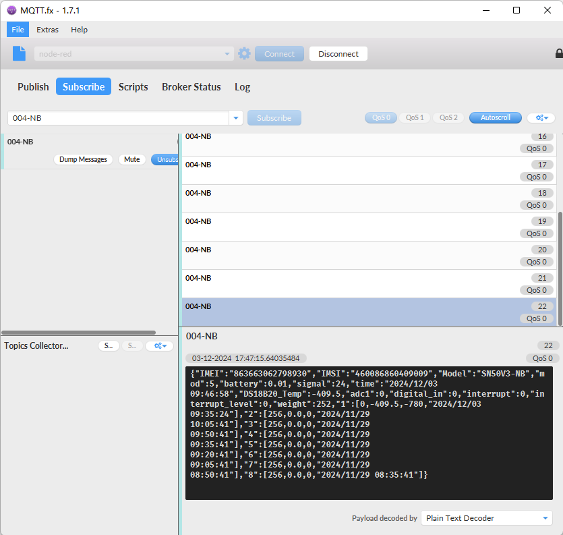563x535 pixels.
Task: Open subscribe options gear next to Autoscroll
Action: click(541, 117)
